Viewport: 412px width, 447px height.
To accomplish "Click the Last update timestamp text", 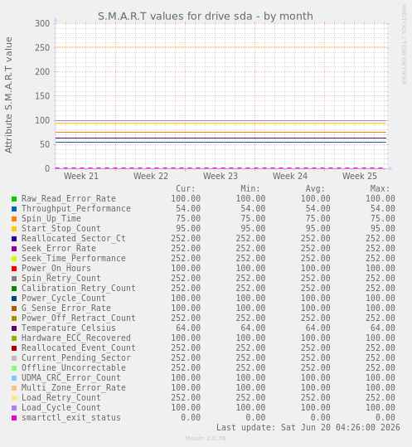I will tap(308, 428).
